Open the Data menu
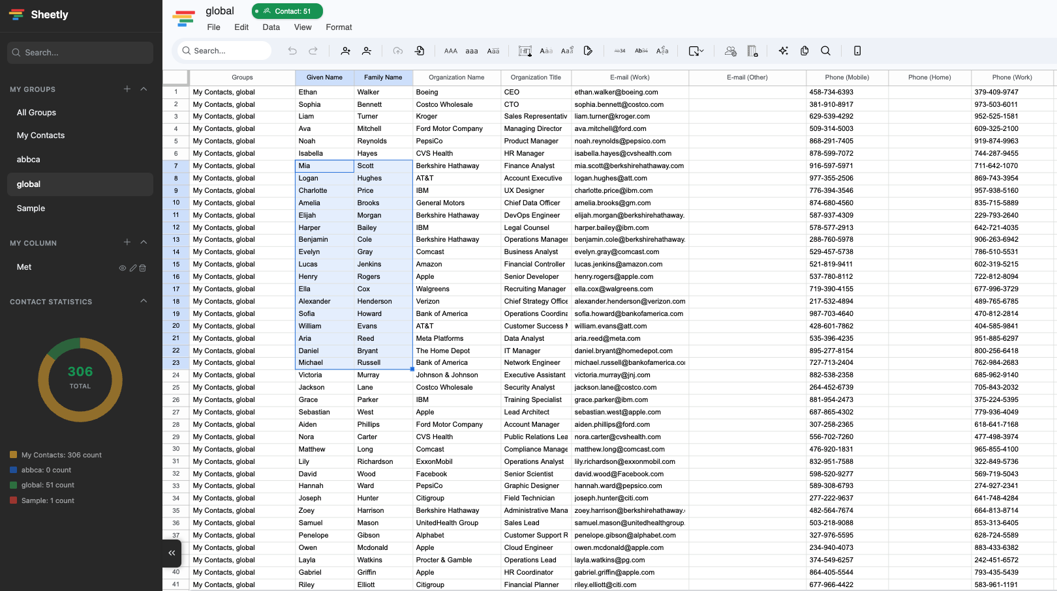The width and height of the screenshot is (1057, 591). (271, 27)
